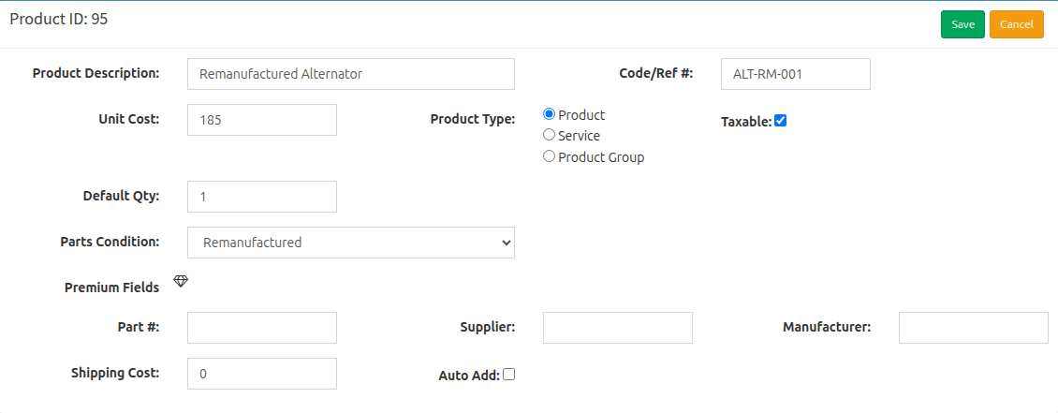
Task: Select the Service product type
Action: pos(550,135)
